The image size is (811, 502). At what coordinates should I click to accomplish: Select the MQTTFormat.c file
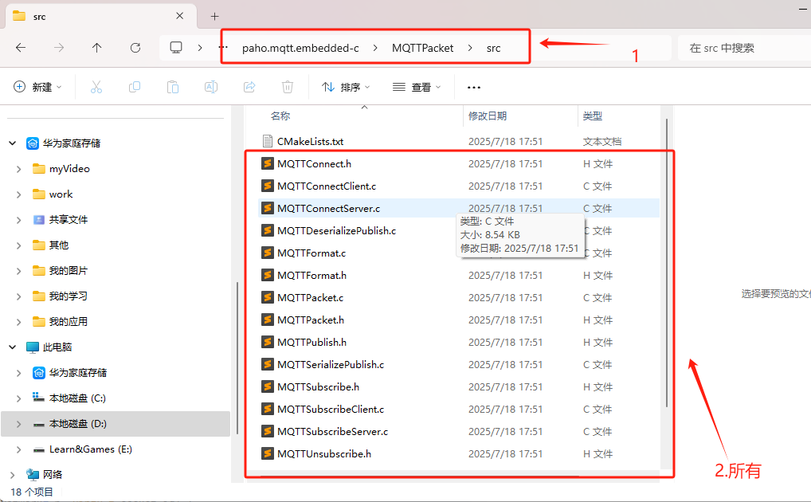(458, 253)
